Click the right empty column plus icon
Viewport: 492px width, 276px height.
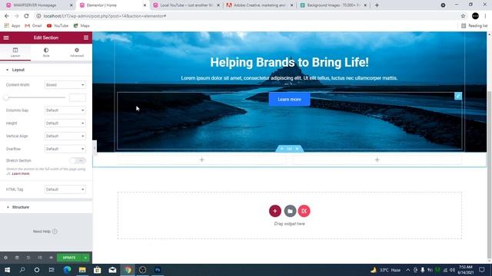377,160
